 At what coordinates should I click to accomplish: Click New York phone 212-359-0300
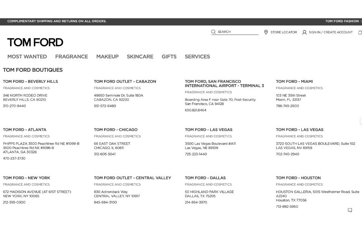(x=14, y=202)
